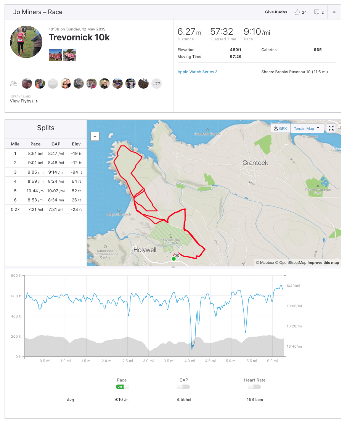Enter fullscreen map view
This screenshot has width=347, height=423.
coord(331,128)
